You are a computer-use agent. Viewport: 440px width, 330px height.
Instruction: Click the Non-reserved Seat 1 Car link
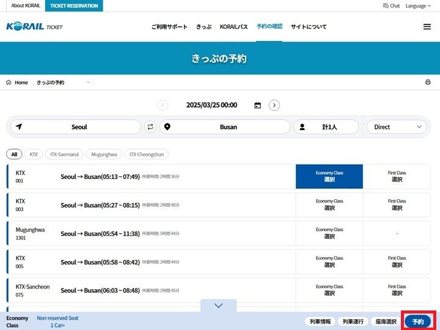click(57, 321)
